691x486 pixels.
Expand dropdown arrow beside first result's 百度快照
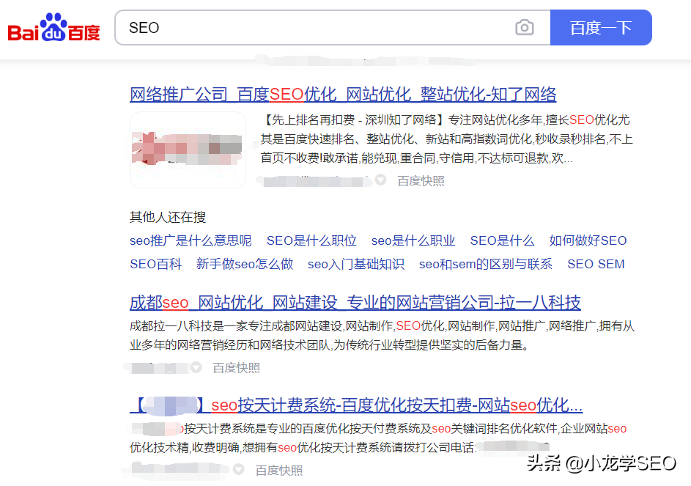[381, 180]
